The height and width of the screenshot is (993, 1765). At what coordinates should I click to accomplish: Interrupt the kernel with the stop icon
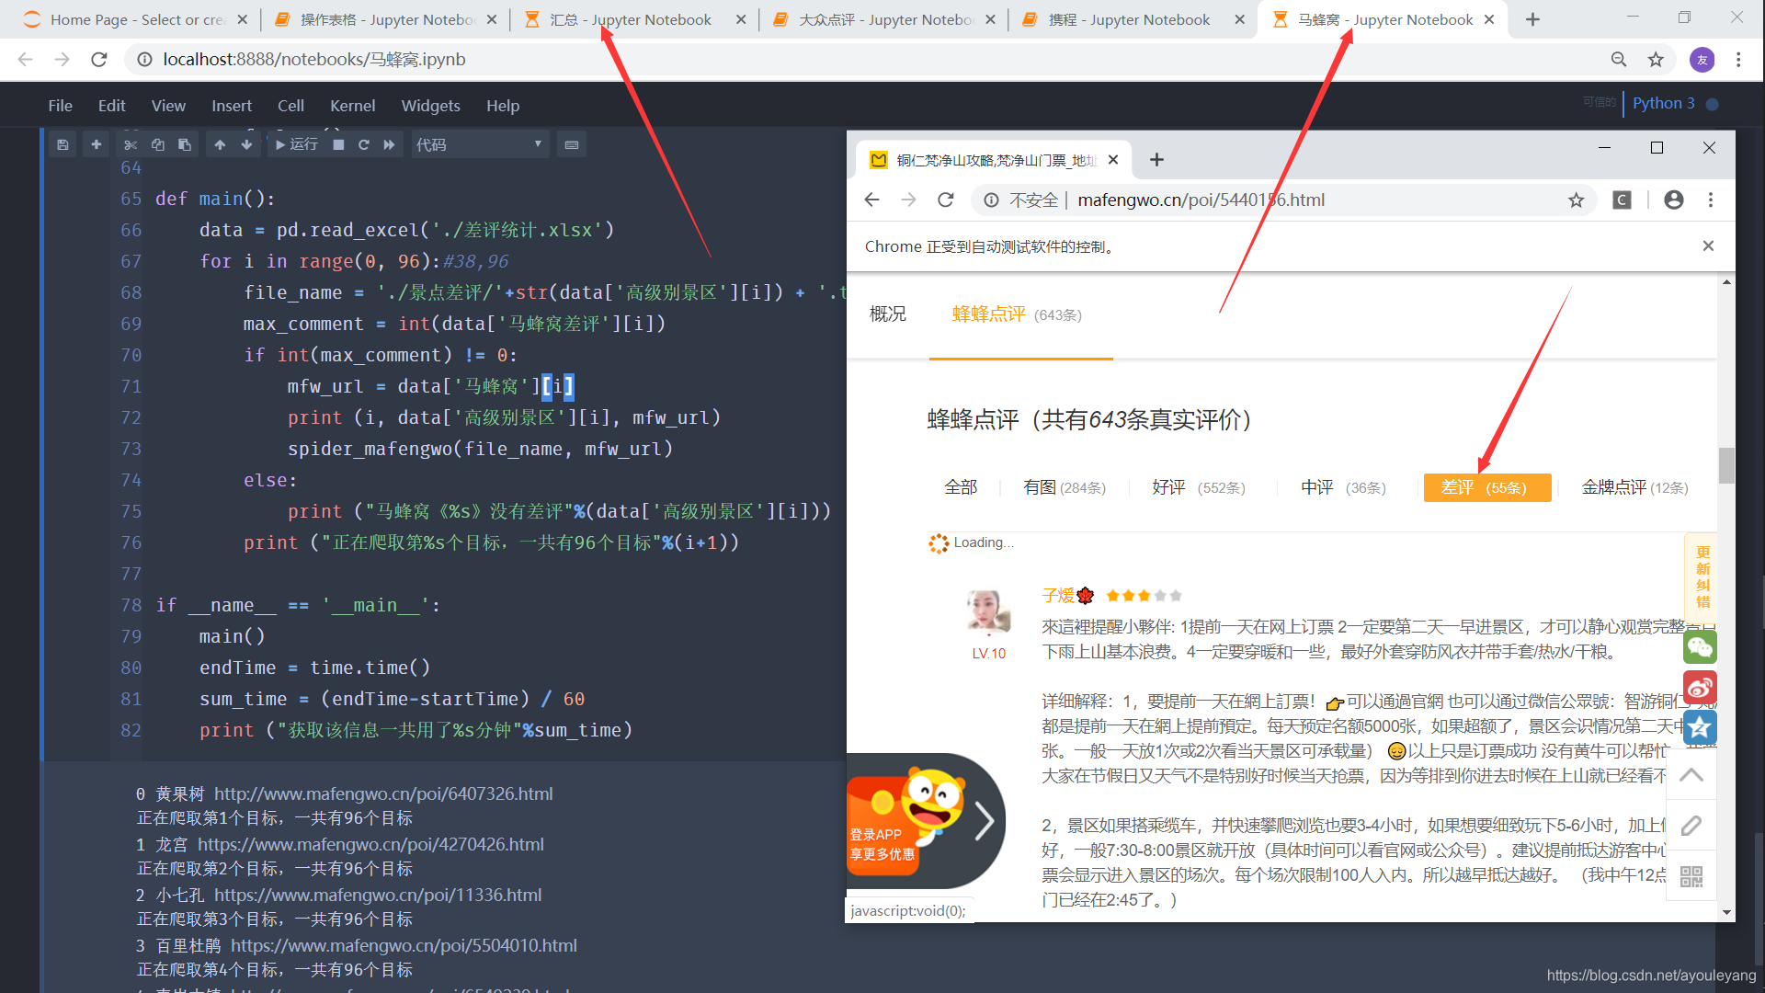click(338, 144)
